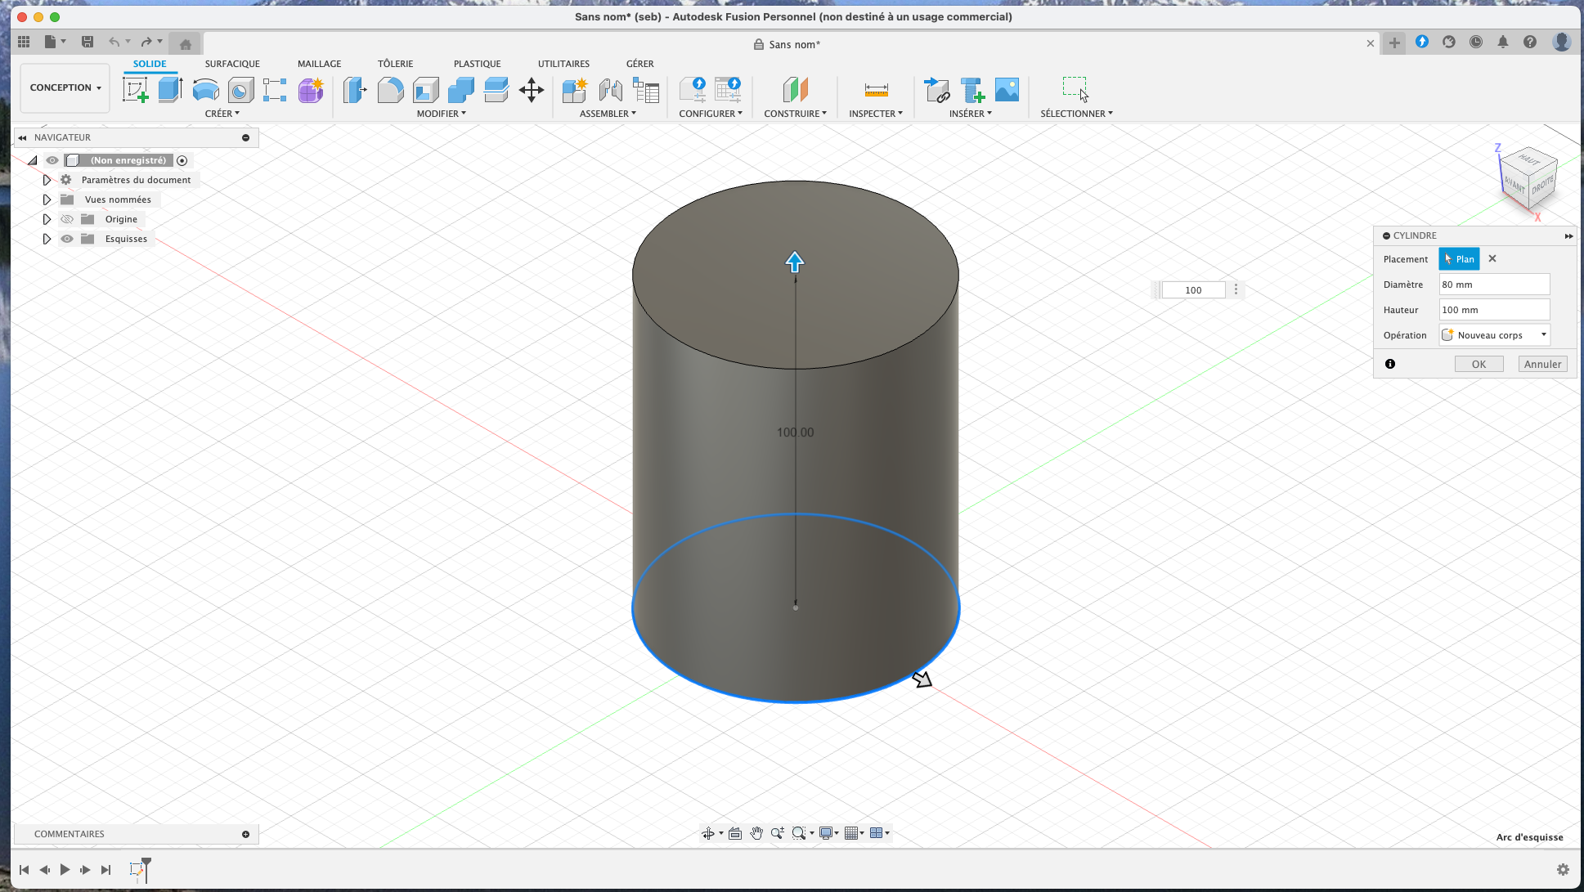Click the Create Sketch icon

pyautogui.click(x=135, y=90)
